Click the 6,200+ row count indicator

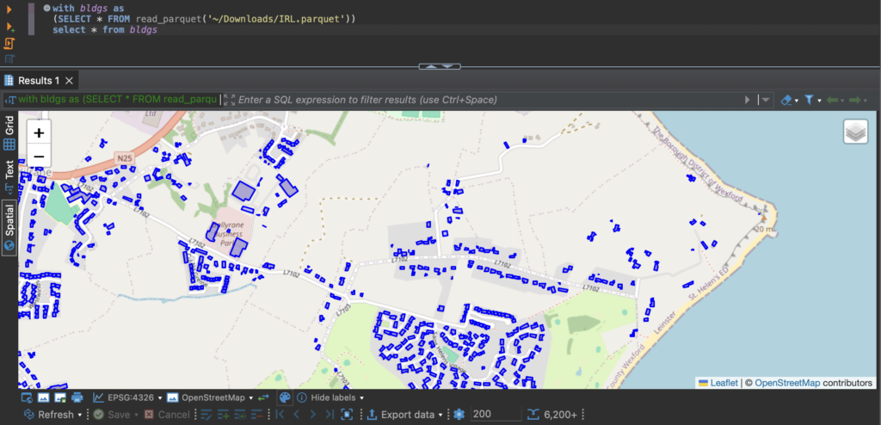click(x=553, y=415)
